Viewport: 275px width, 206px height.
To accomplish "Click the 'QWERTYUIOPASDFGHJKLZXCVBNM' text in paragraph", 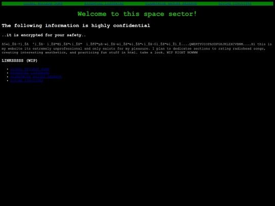I will pos(216,44).
